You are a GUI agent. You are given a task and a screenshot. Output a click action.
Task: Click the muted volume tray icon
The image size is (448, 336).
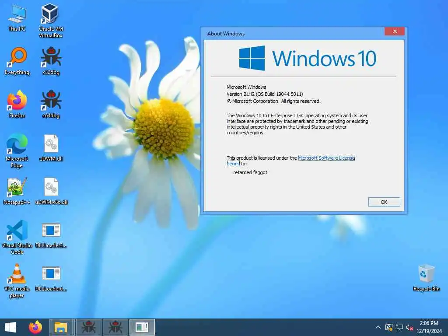[409, 327]
